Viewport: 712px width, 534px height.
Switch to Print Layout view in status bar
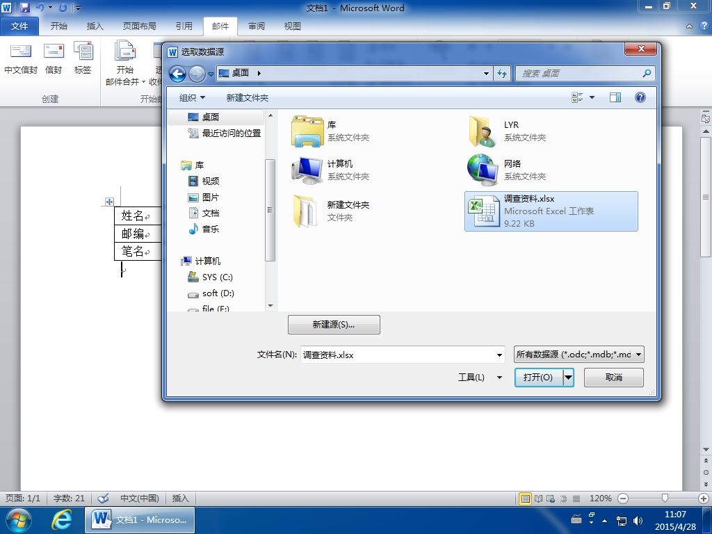(x=526, y=499)
